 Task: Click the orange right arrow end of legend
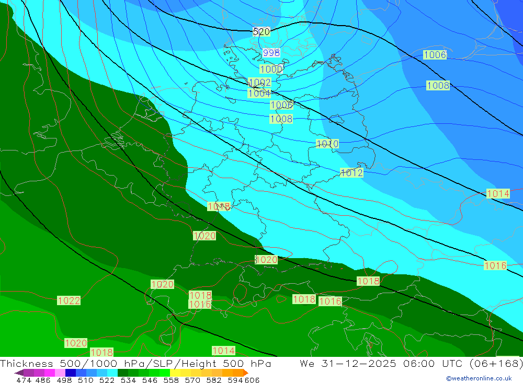(246, 373)
